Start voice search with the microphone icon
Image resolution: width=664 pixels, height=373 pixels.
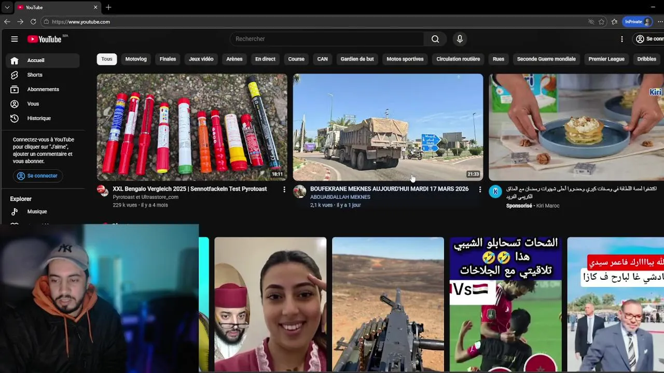pyautogui.click(x=460, y=39)
